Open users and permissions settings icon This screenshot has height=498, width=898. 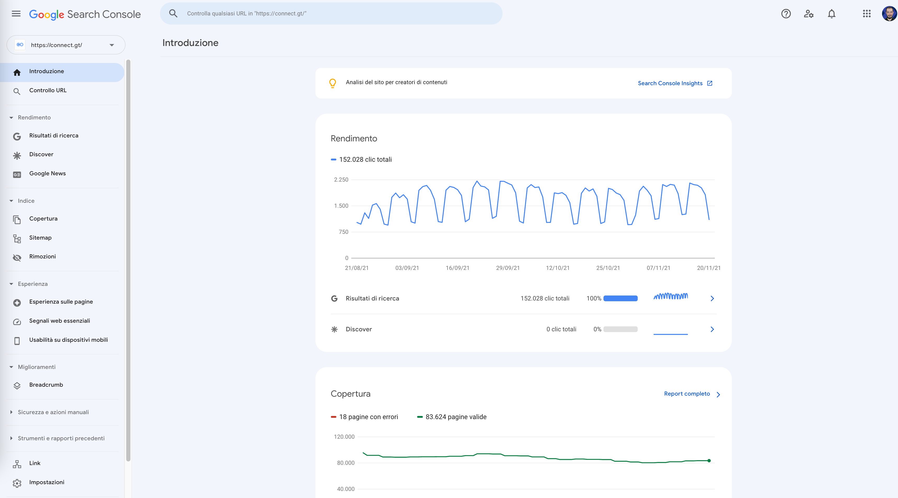point(809,14)
